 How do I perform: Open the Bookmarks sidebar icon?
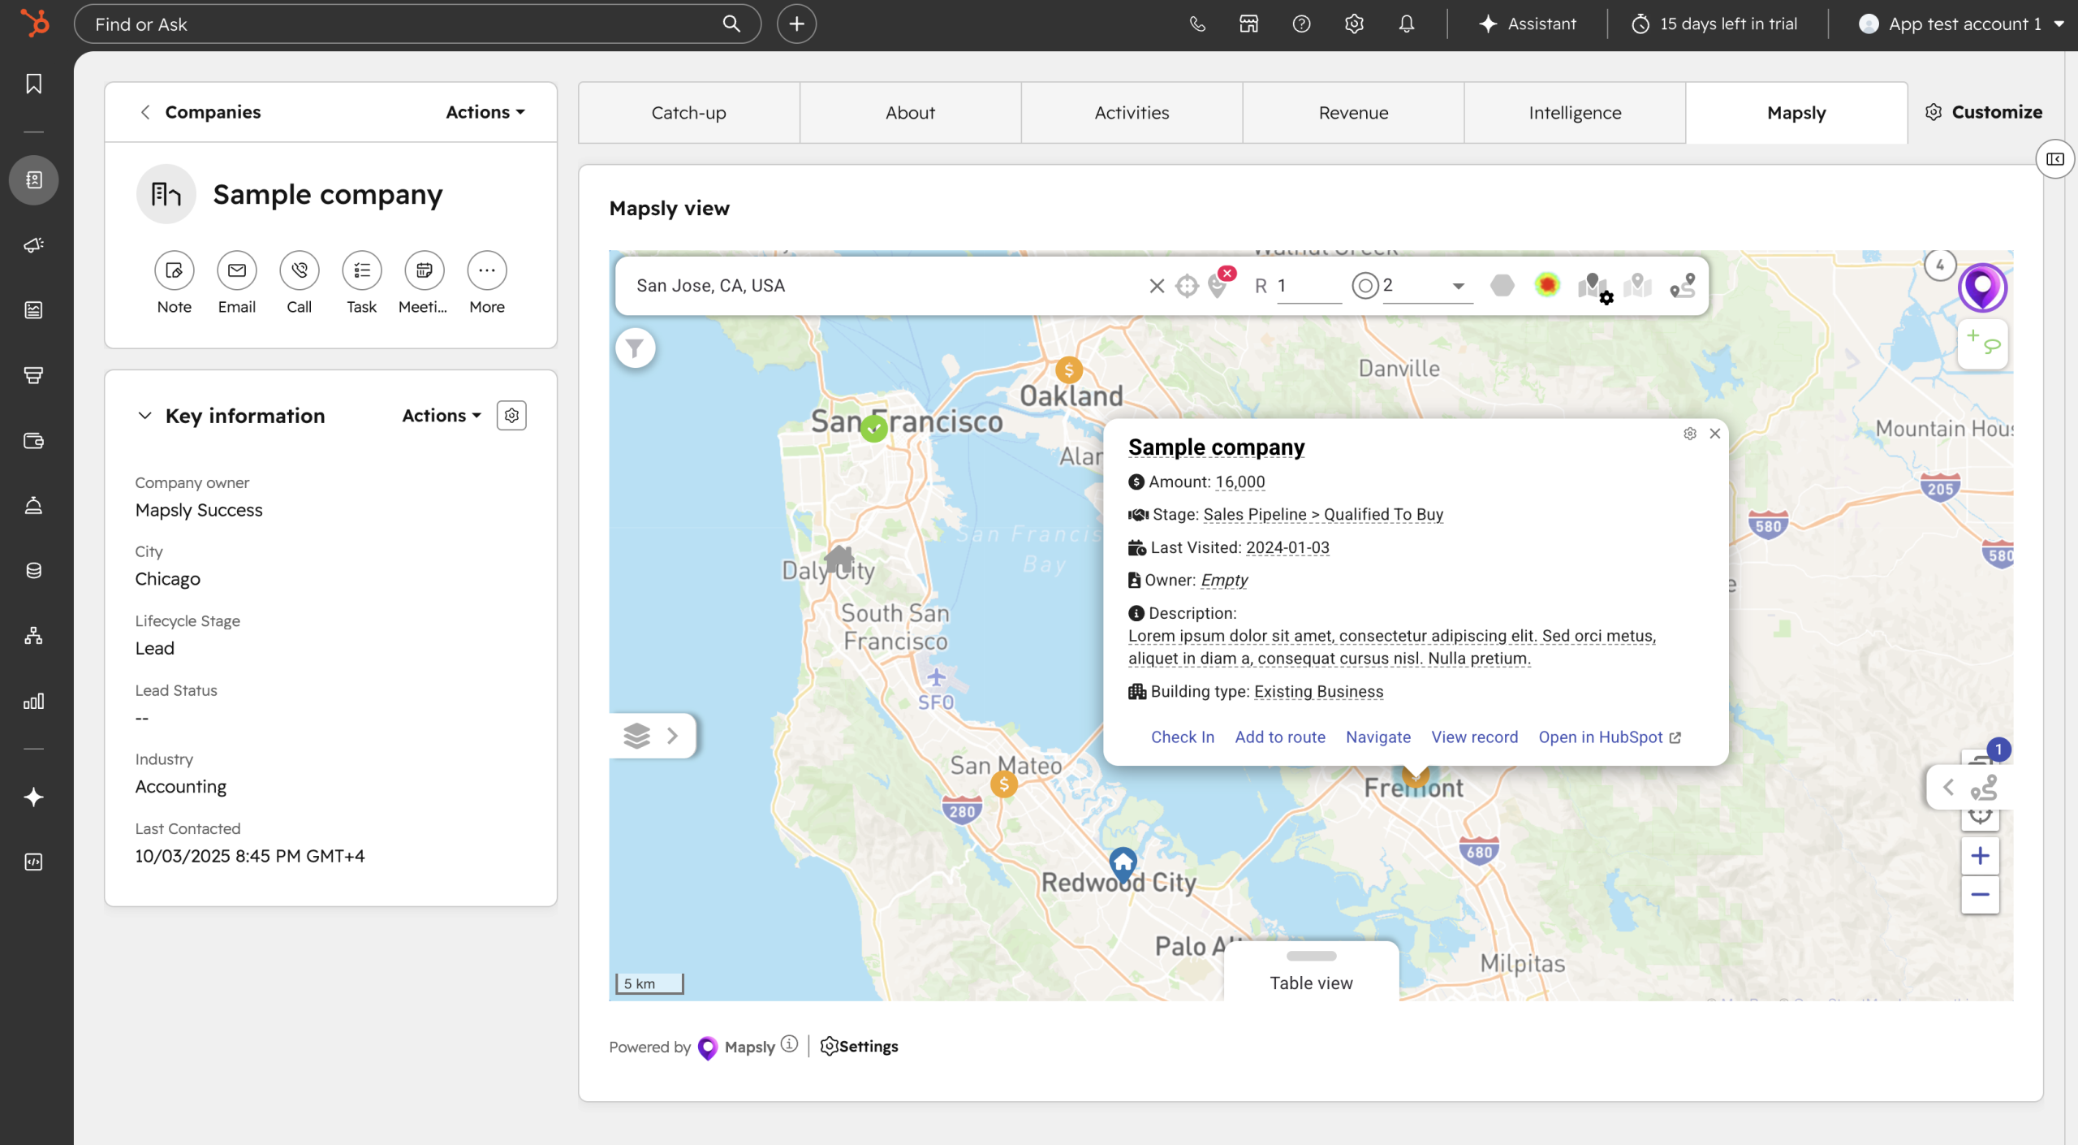tap(33, 84)
